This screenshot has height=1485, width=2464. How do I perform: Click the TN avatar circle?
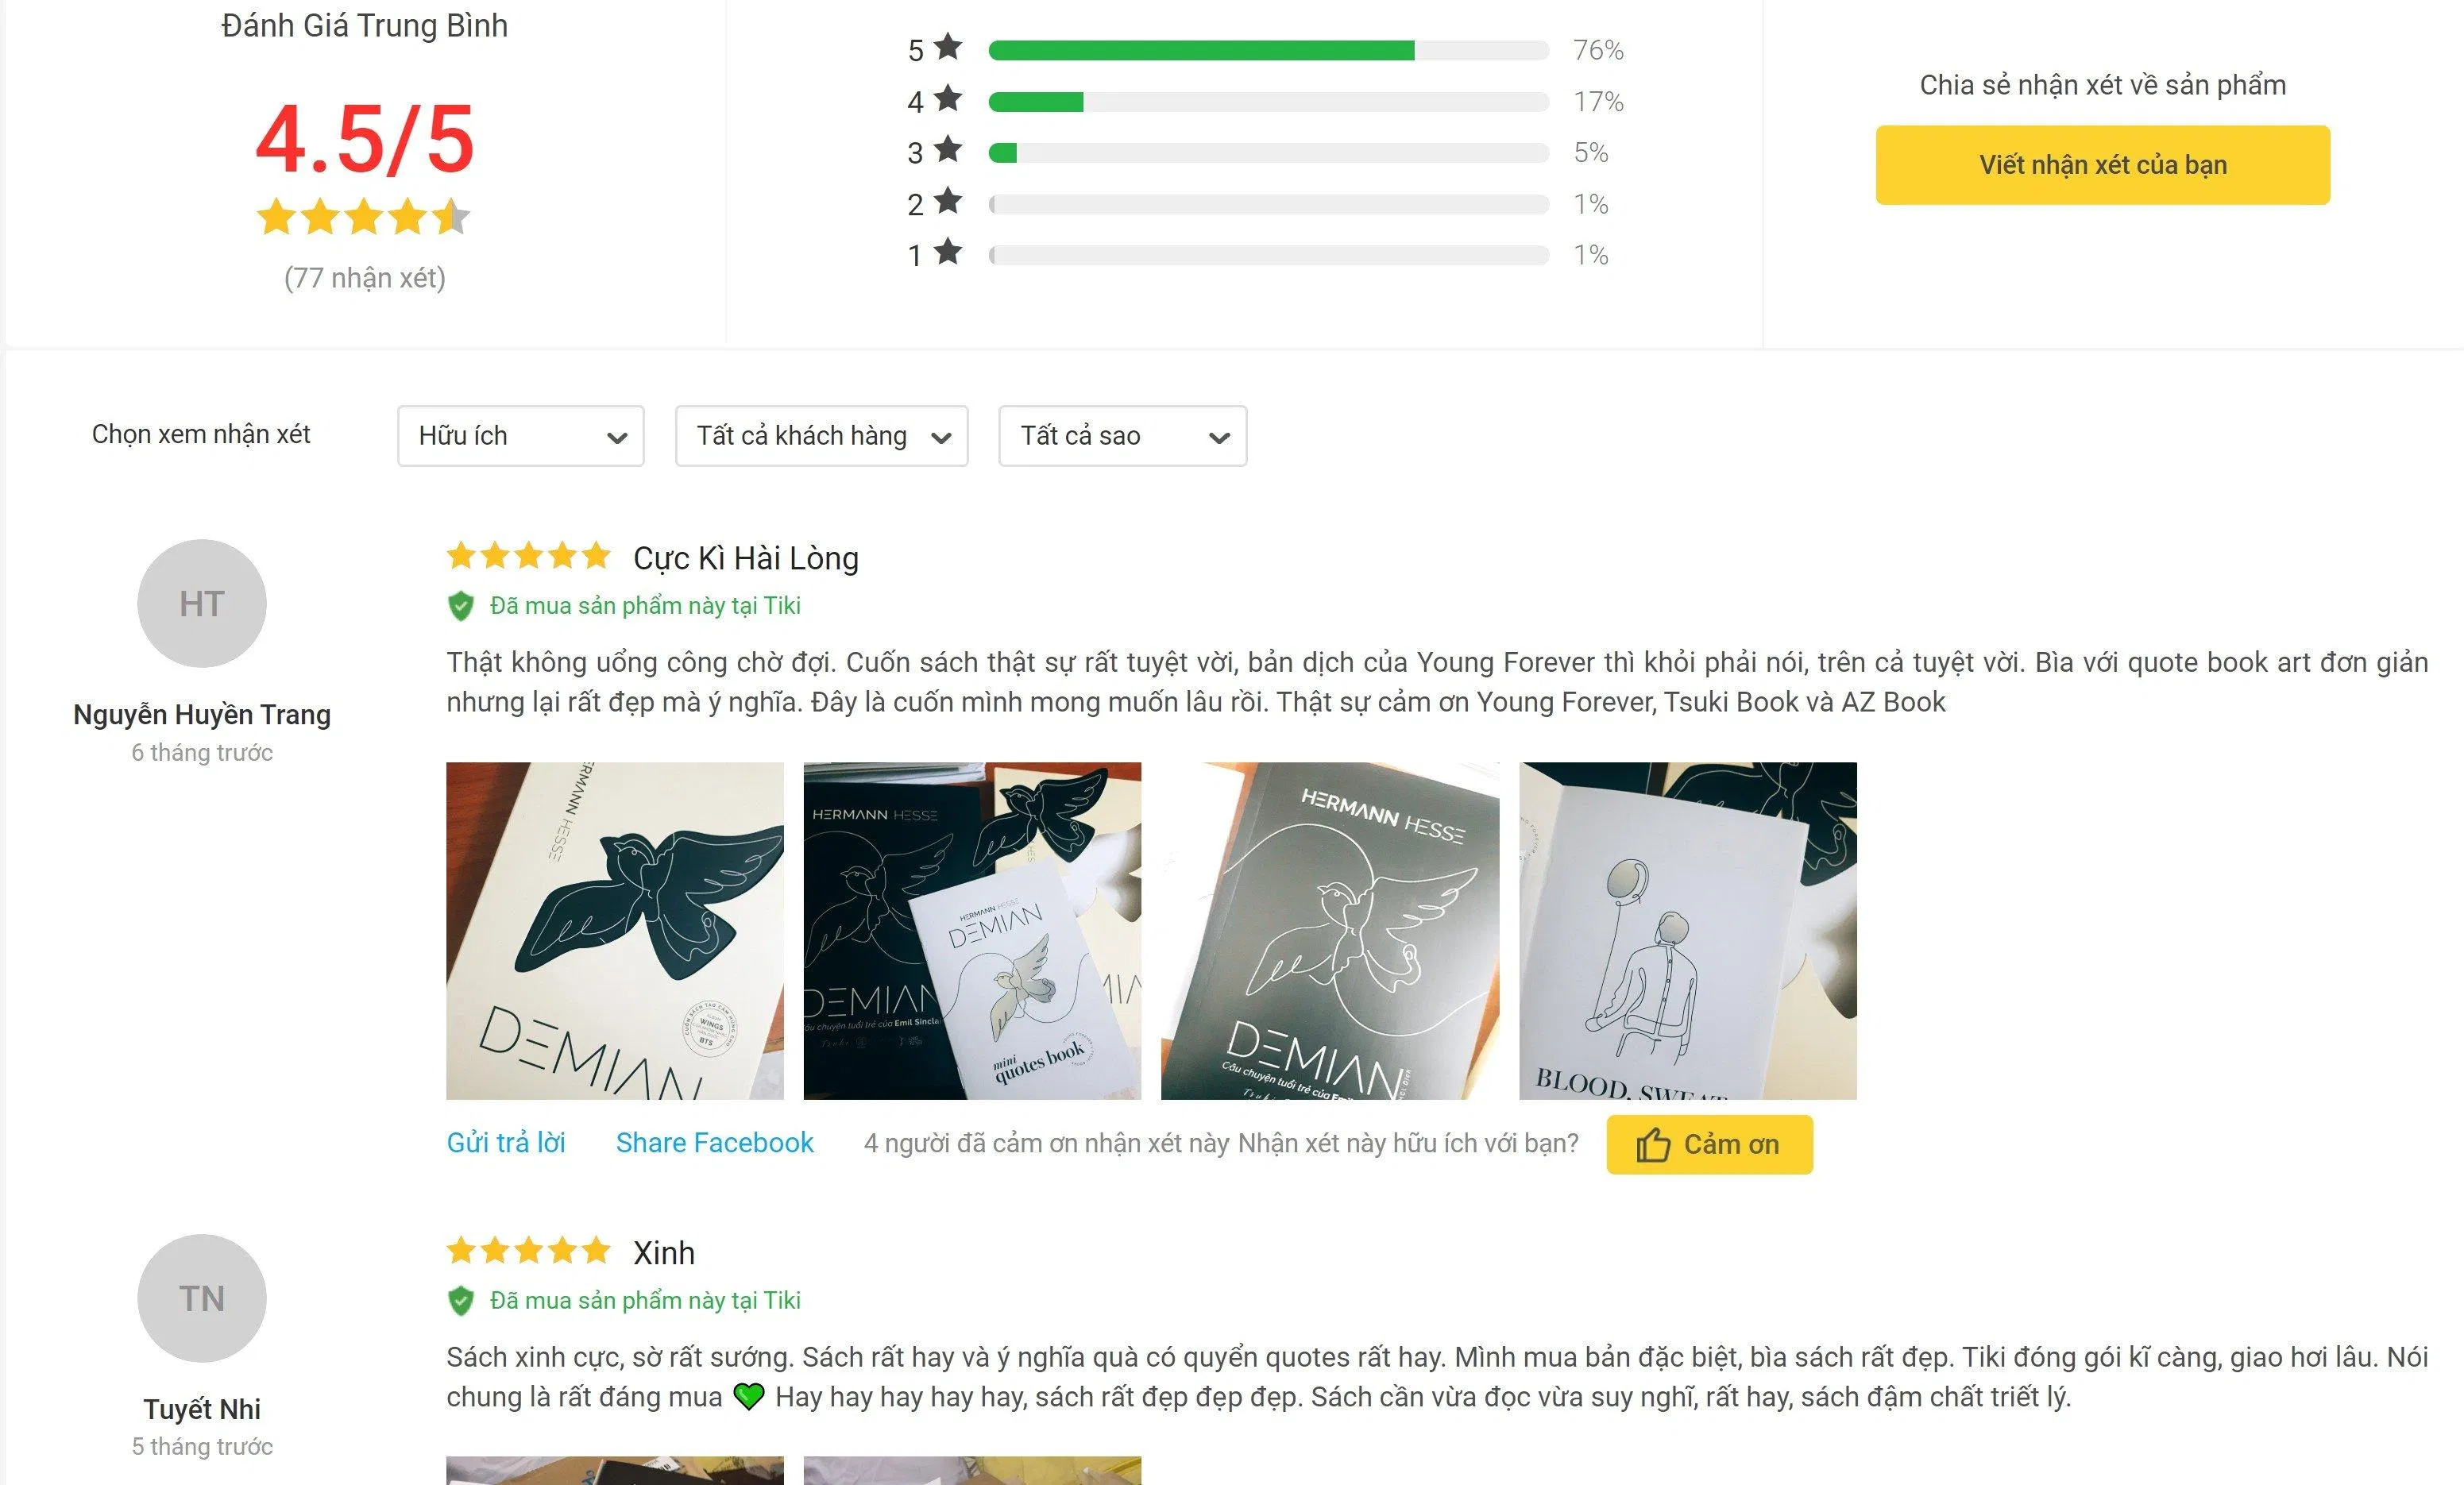(202, 1298)
